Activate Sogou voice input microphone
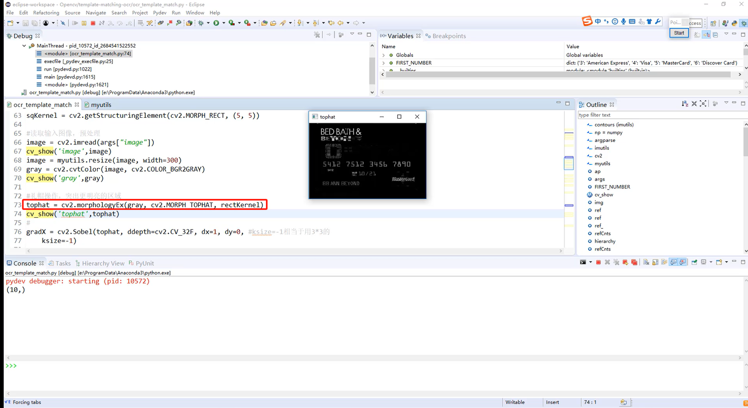This screenshot has width=748, height=408. point(623,22)
